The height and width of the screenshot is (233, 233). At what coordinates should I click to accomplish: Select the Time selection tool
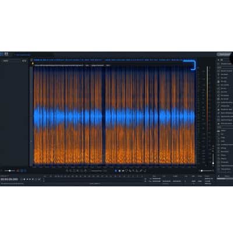(116, 171)
